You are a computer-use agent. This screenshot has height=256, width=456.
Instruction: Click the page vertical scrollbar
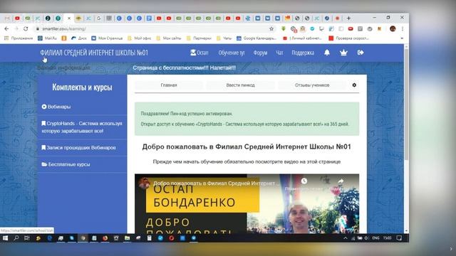point(406,105)
